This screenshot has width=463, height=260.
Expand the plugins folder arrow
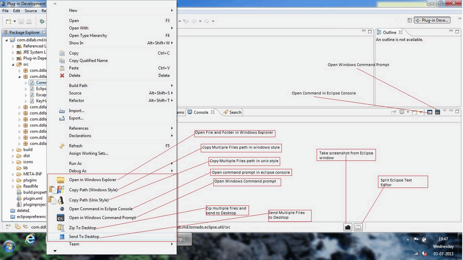tap(13, 180)
